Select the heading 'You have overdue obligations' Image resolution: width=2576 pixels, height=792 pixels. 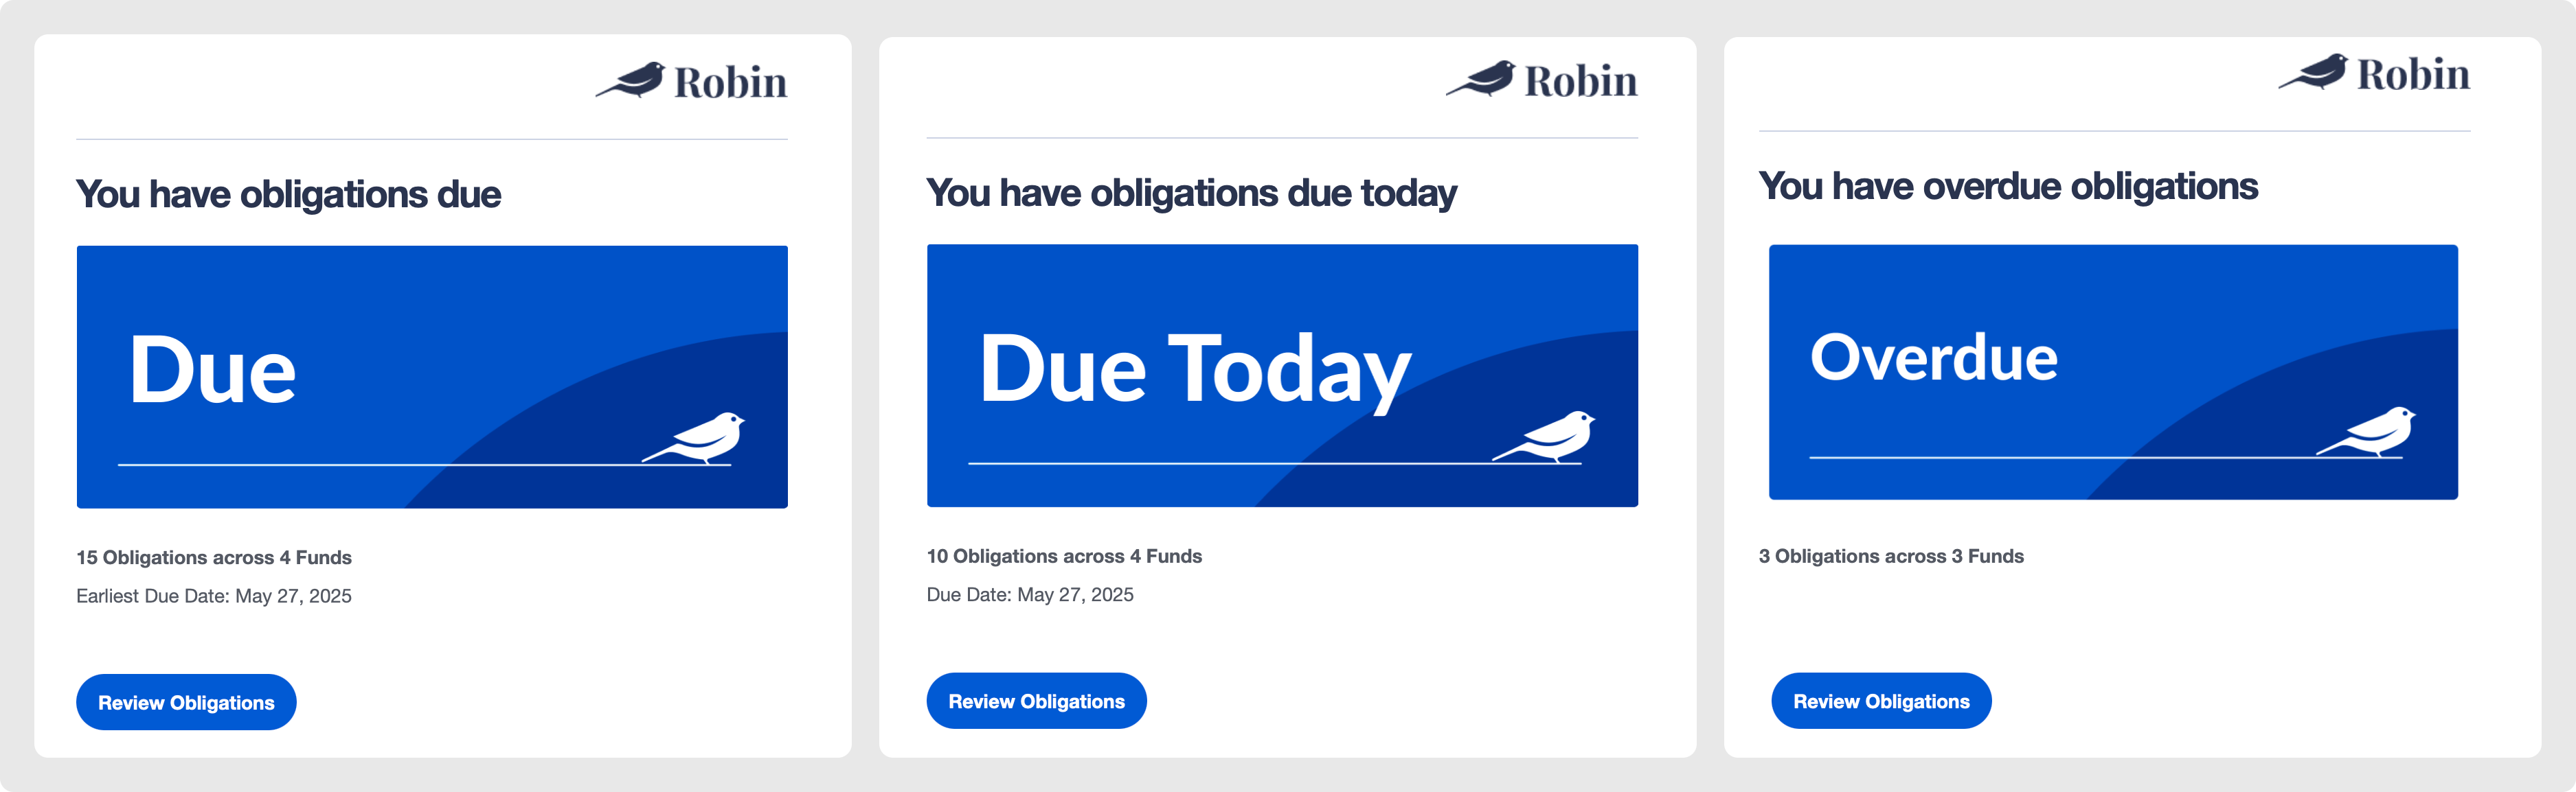point(2008,186)
